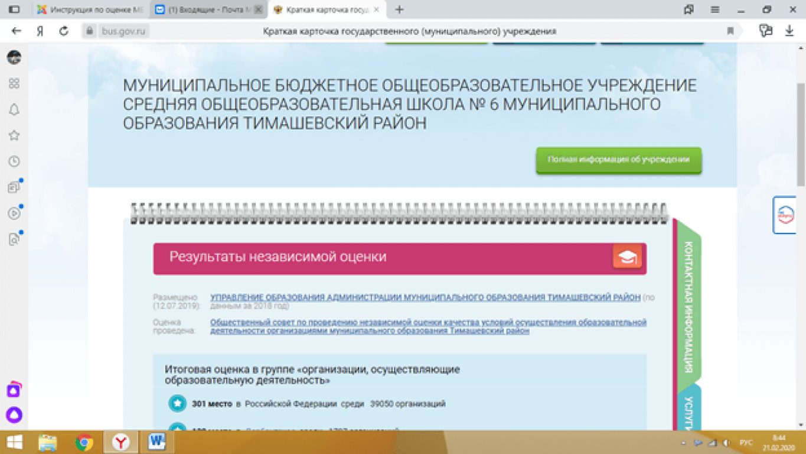The width and height of the screenshot is (806, 454).
Task: Click the browser back arrow
Action: coord(17,31)
